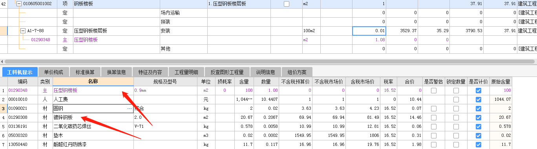Select the 1.压型钢板楼层板 feature cell
The height and width of the screenshot is (149, 537).
point(239,4)
